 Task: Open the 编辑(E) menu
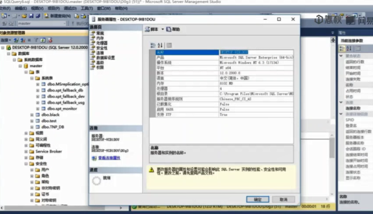(21, 8)
